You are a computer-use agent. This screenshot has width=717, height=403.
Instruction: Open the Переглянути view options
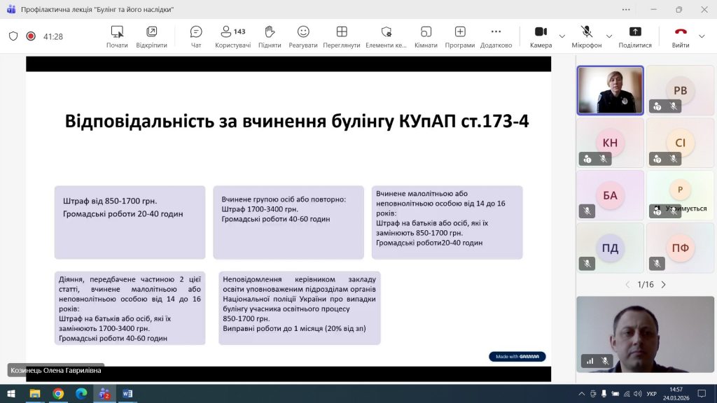click(342, 36)
